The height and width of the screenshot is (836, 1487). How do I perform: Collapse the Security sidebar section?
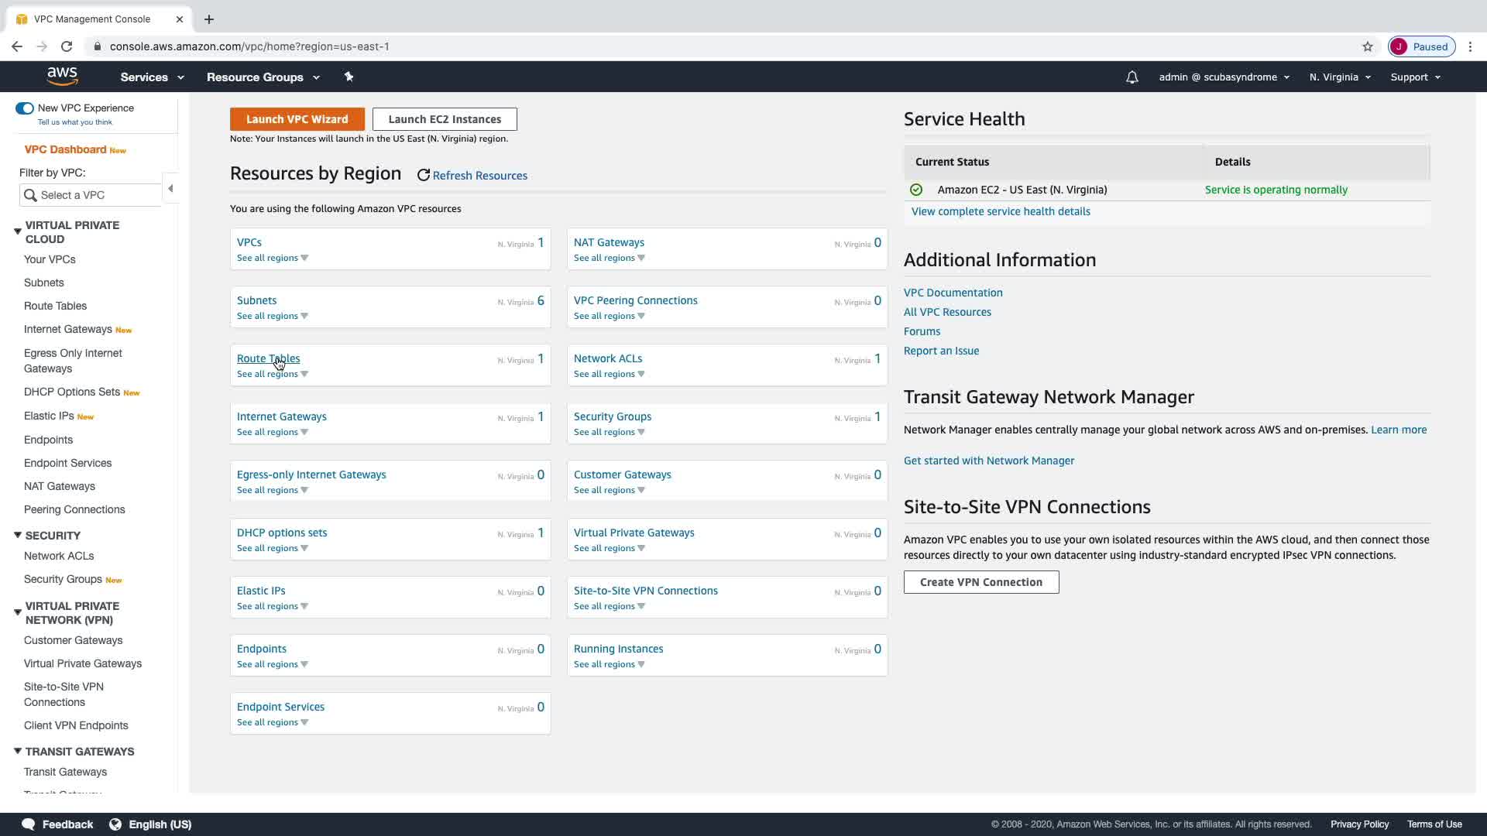[x=18, y=536]
